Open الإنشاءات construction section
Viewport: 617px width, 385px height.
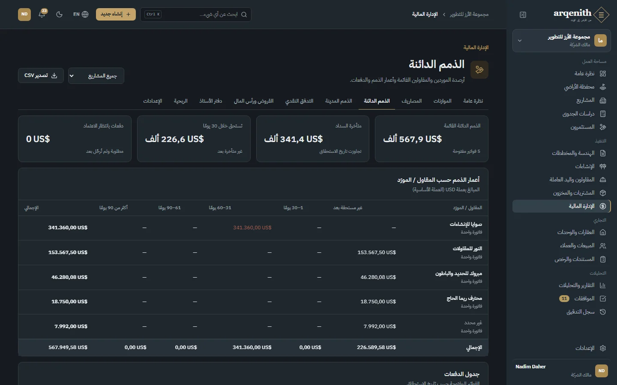(x=561, y=166)
